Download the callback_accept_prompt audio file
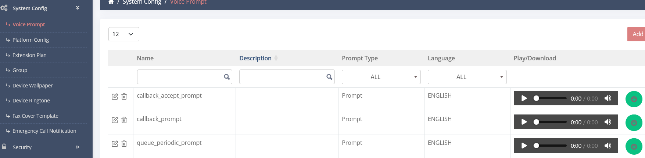The image size is (645, 158). 634,99
